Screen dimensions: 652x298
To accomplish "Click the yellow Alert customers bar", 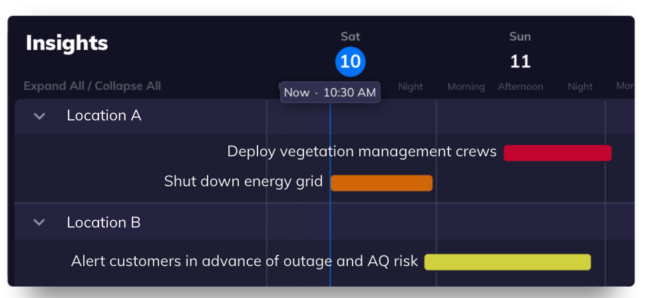I will 508,262.
